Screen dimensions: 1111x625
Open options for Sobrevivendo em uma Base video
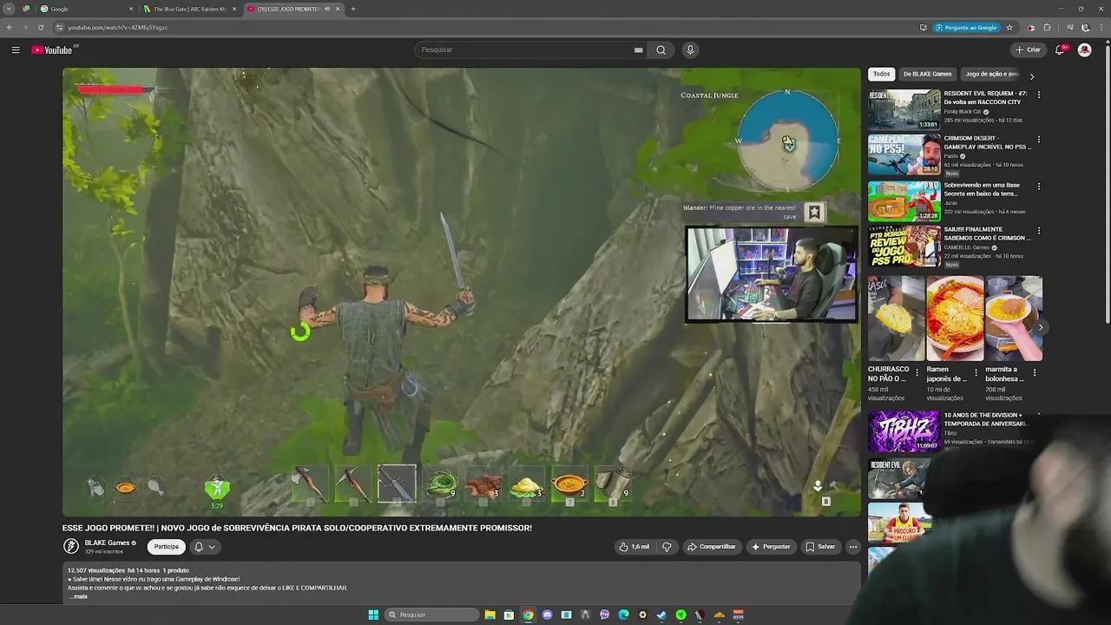[1038, 186]
